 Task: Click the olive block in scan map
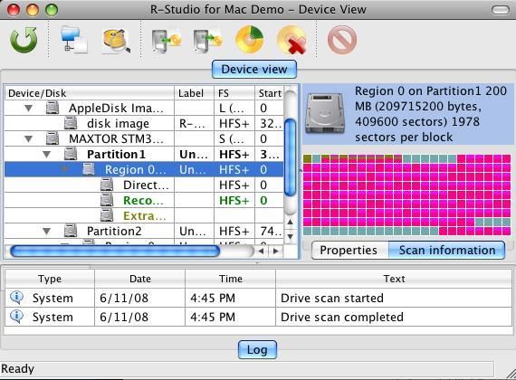[308, 158]
